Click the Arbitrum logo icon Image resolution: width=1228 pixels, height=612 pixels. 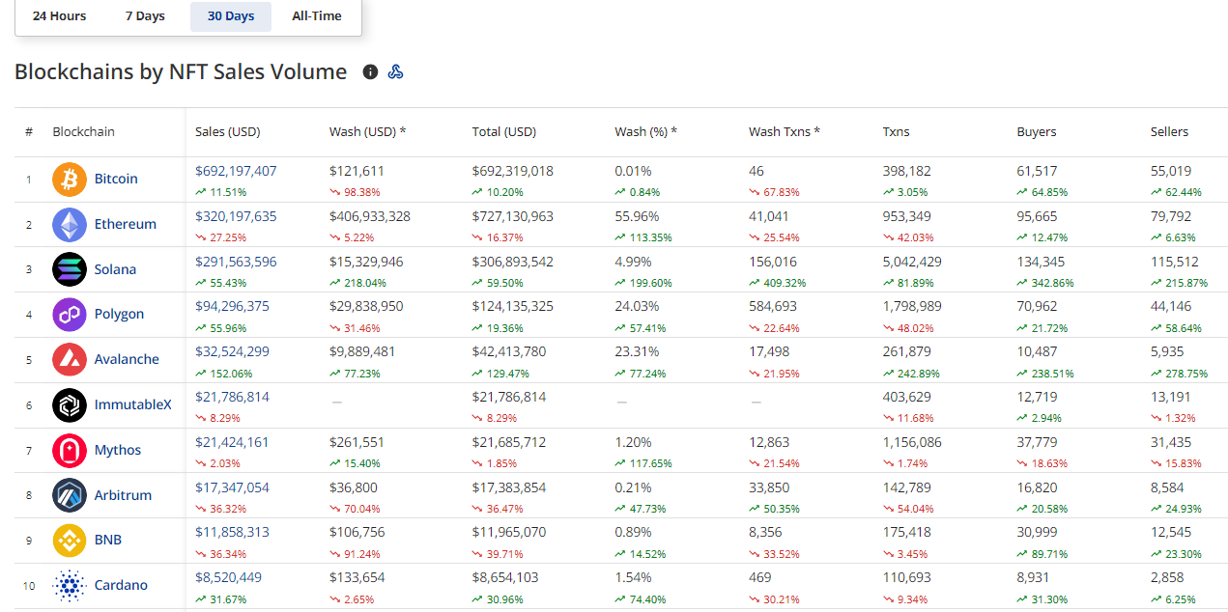pos(70,495)
